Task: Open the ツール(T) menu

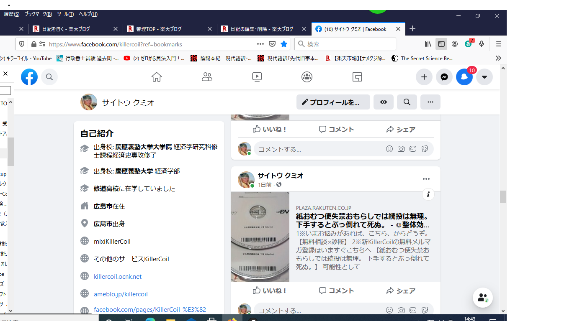Action: coord(65,14)
